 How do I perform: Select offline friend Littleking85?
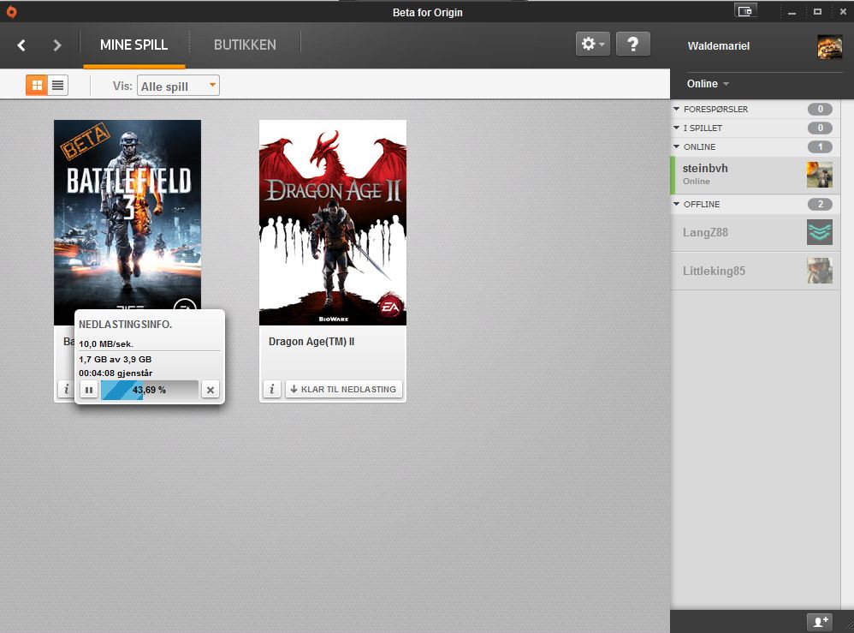point(755,271)
